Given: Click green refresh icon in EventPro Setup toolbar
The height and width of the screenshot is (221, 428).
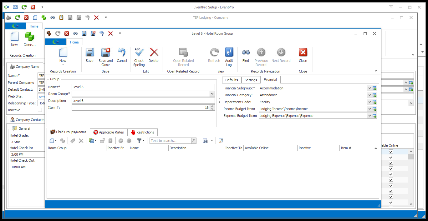Looking at the screenshot, I should (24, 7).
